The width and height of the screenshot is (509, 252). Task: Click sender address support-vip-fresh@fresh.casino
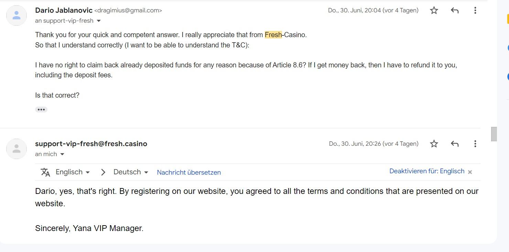pos(91,144)
